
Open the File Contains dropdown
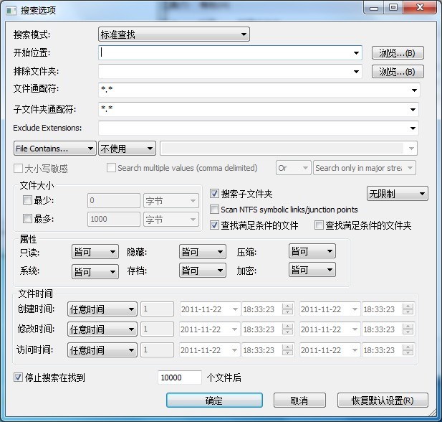(x=54, y=149)
